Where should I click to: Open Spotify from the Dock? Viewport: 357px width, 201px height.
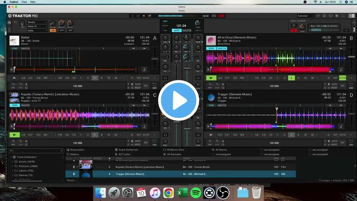[x=196, y=193]
